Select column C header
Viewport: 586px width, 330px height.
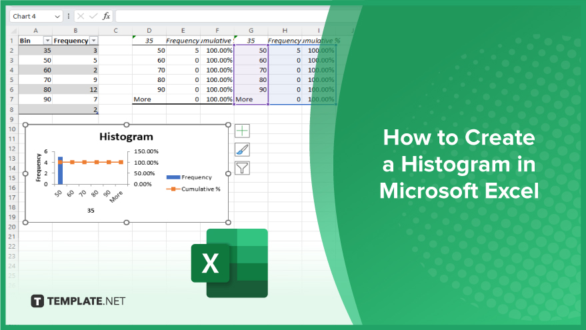point(115,31)
